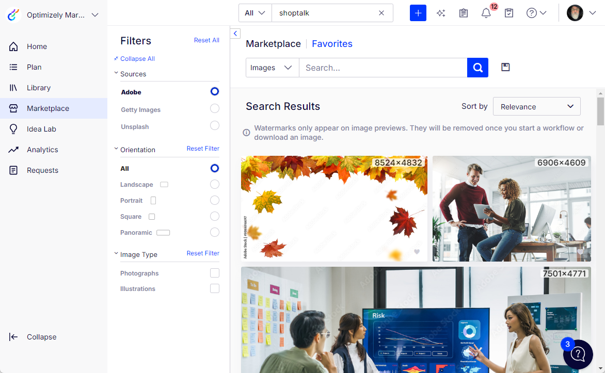
Task: Choose the Landscape orientation option
Action: pyautogui.click(x=214, y=184)
